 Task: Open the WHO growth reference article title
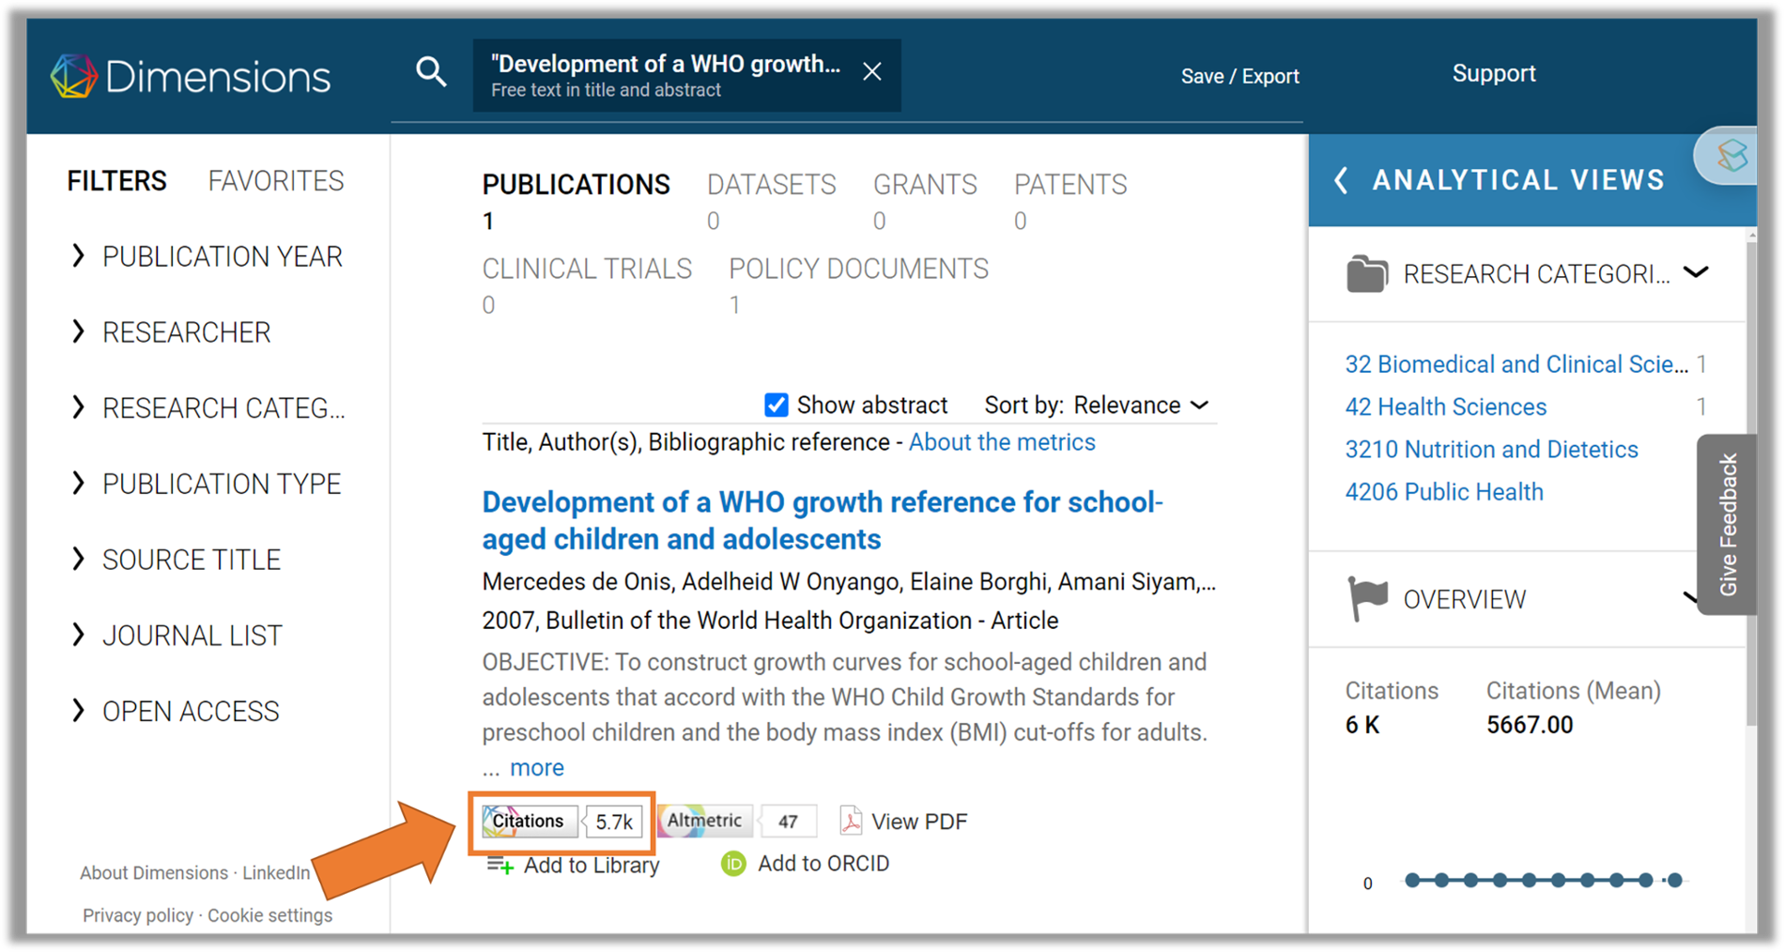[823, 521]
